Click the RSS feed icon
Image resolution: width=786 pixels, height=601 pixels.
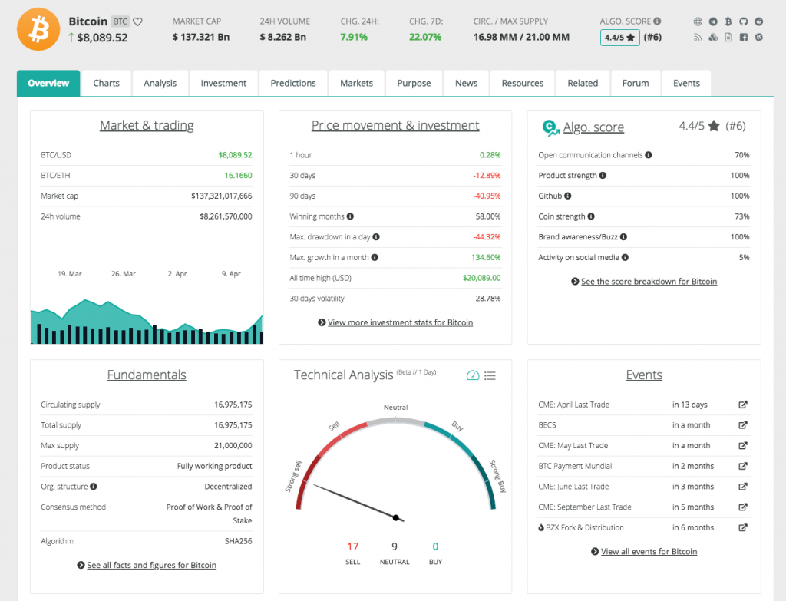(x=698, y=37)
